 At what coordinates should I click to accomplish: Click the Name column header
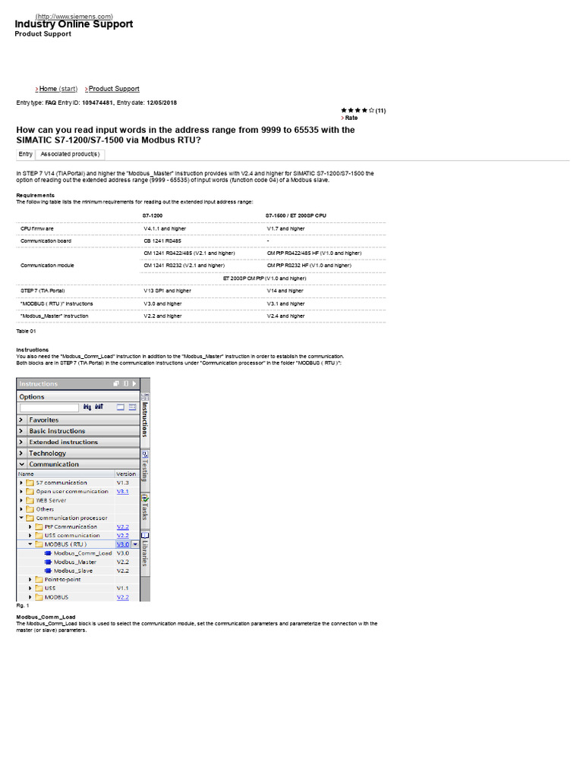pos(66,474)
